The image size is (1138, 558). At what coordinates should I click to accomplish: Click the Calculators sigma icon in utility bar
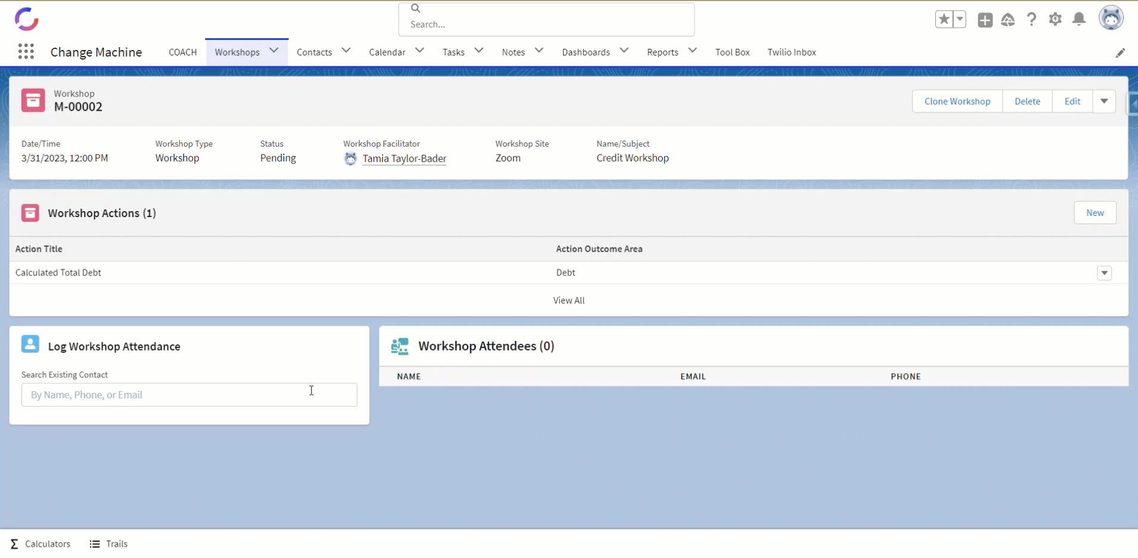point(14,544)
